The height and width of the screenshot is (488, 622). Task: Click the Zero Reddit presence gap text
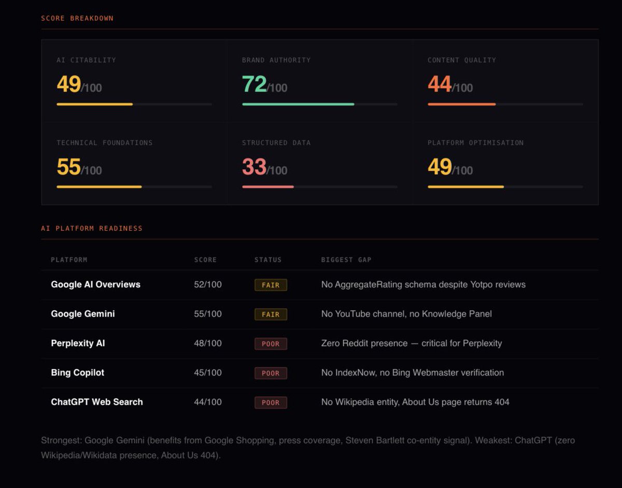click(x=412, y=343)
